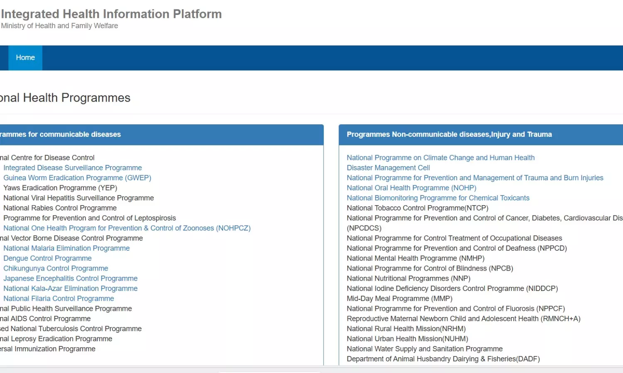Click the Non-communicable diseases panel header
This screenshot has height=373, width=623.
pyautogui.click(x=449, y=134)
